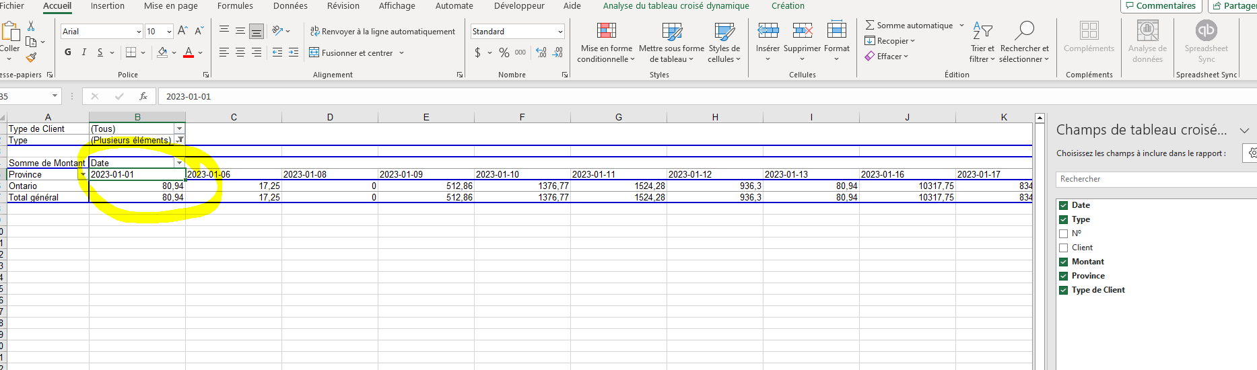
Task: Click the text orientation icon
Action: pos(277,31)
